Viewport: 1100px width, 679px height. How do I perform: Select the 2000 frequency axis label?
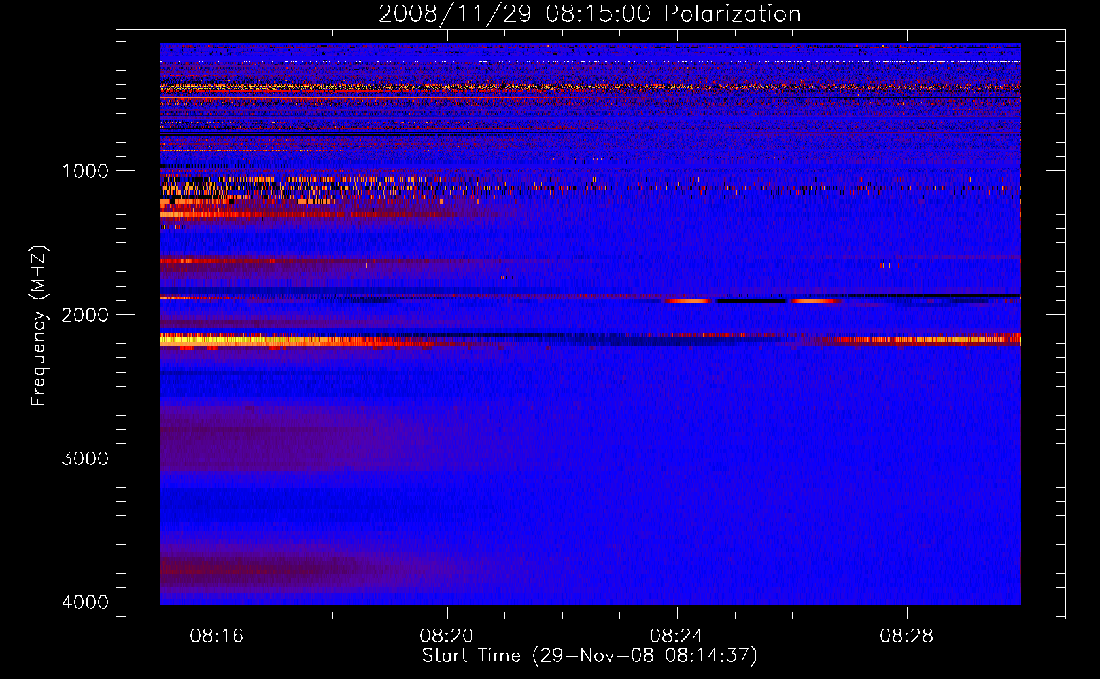pyautogui.click(x=85, y=315)
